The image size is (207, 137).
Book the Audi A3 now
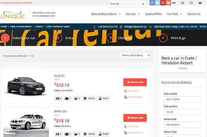point(135,82)
